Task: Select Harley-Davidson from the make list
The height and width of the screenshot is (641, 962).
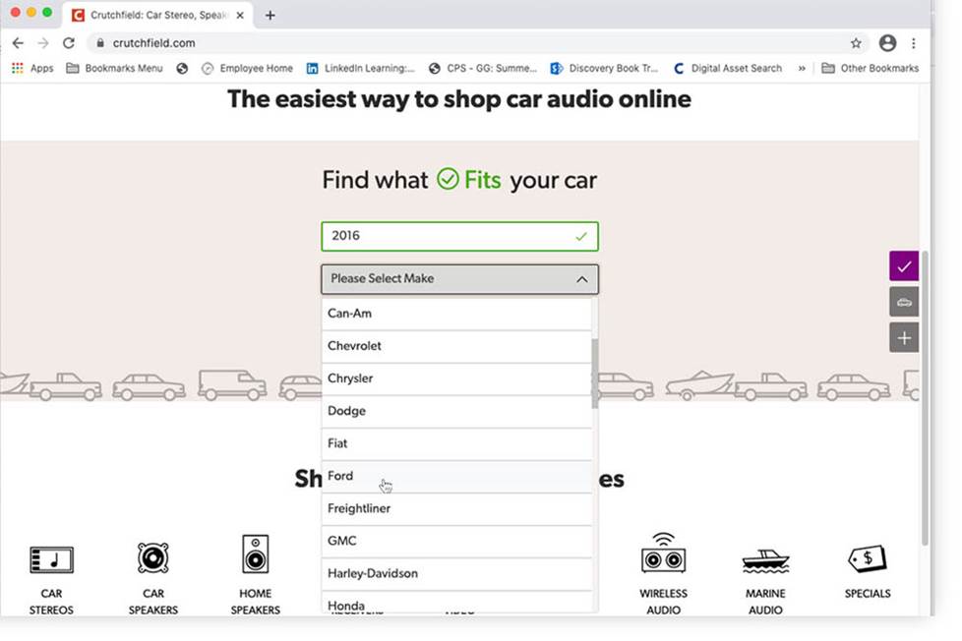Action: (x=456, y=573)
